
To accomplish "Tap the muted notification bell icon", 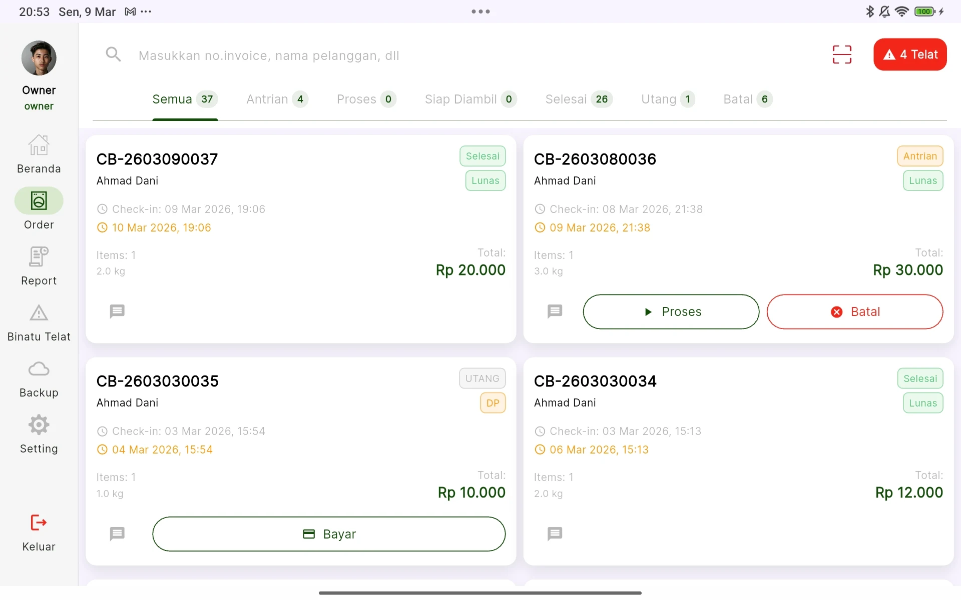I will 885,11.
